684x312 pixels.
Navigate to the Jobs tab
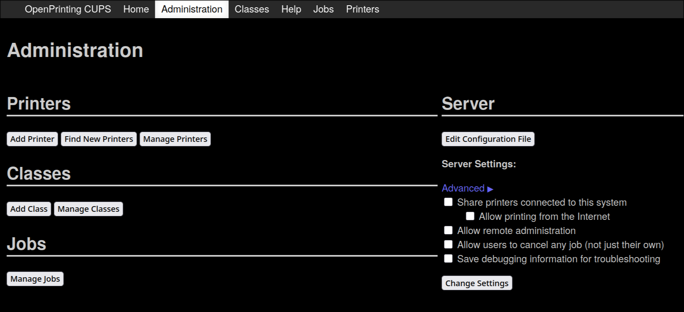click(x=323, y=9)
